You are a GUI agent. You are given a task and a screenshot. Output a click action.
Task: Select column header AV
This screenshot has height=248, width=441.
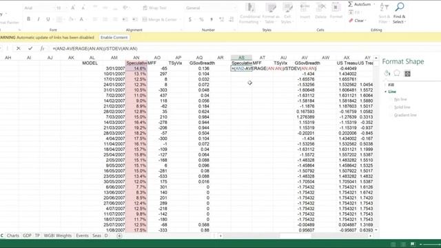pyautogui.click(x=305, y=58)
